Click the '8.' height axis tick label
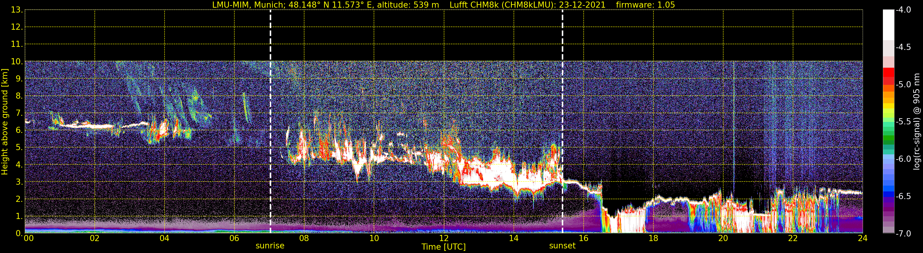The width and height of the screenshot is (923, 253). tap(19, 96)
